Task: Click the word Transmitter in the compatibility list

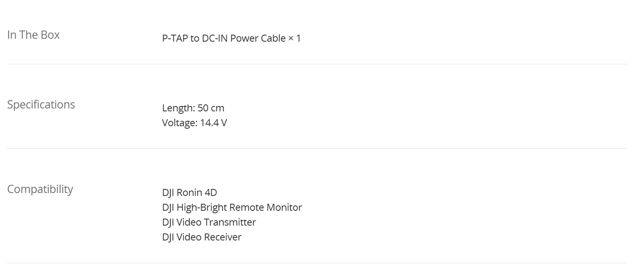Action: (230, 222)
